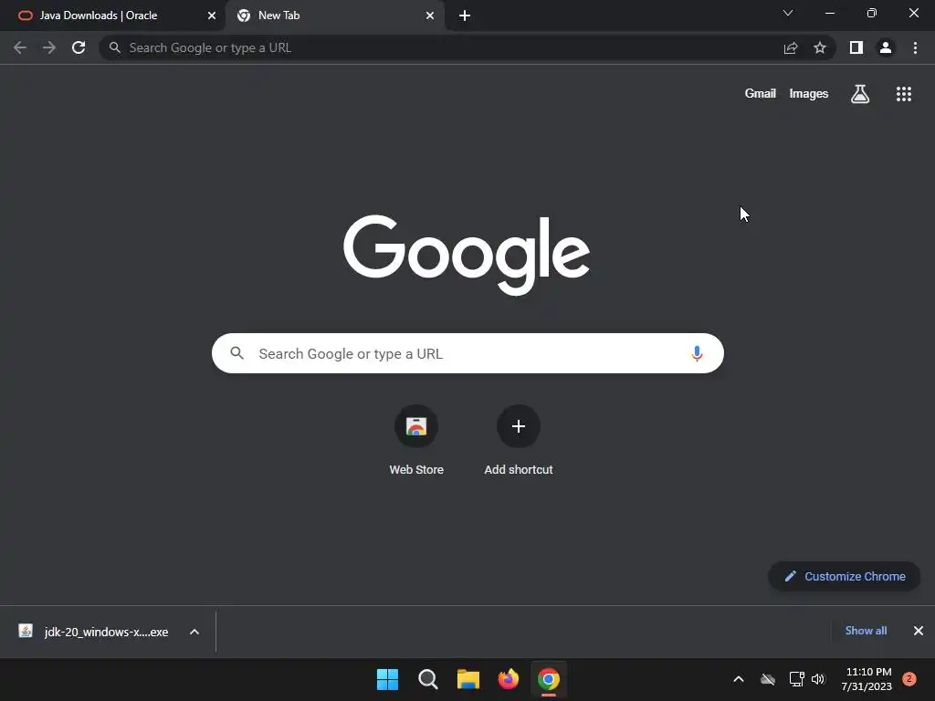
Task: Open Gmail link
Action: point(761,94)
